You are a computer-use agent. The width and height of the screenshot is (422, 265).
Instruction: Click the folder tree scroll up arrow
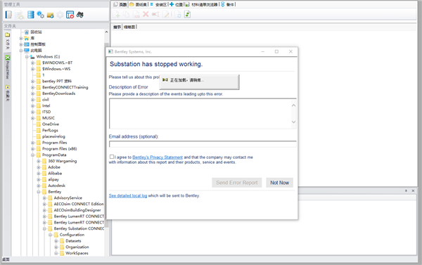107,32
